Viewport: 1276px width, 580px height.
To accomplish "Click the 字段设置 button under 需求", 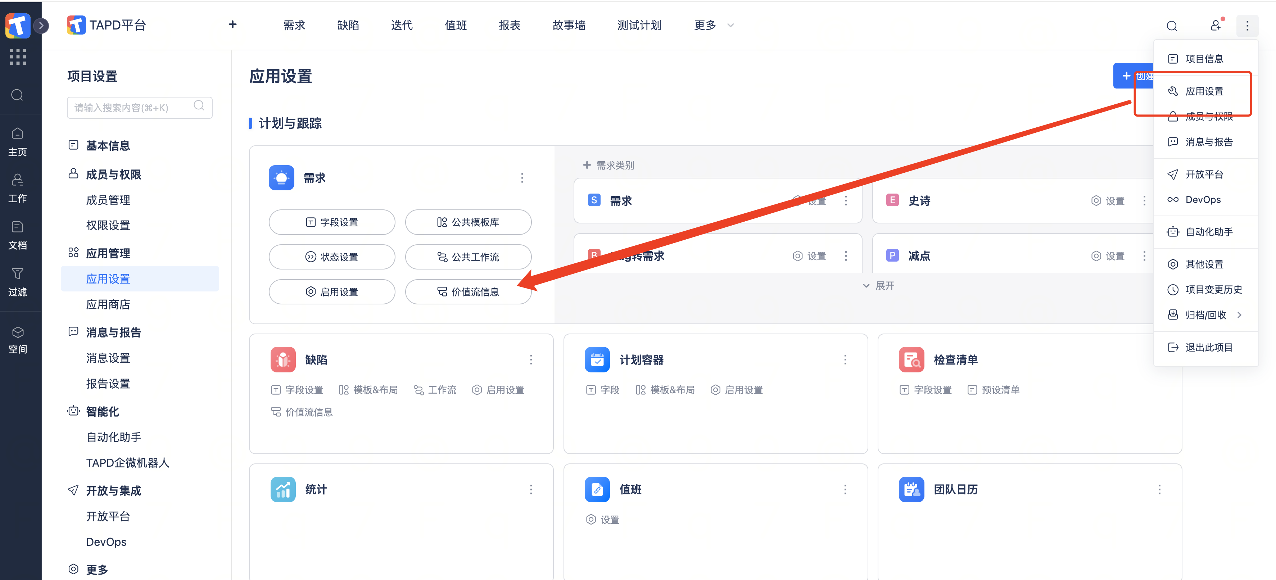I will tap(332, 222).
